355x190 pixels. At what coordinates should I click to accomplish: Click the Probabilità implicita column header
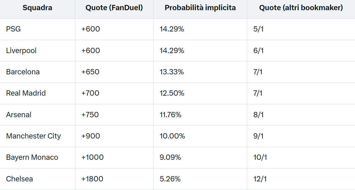click(x=200, y=8)
